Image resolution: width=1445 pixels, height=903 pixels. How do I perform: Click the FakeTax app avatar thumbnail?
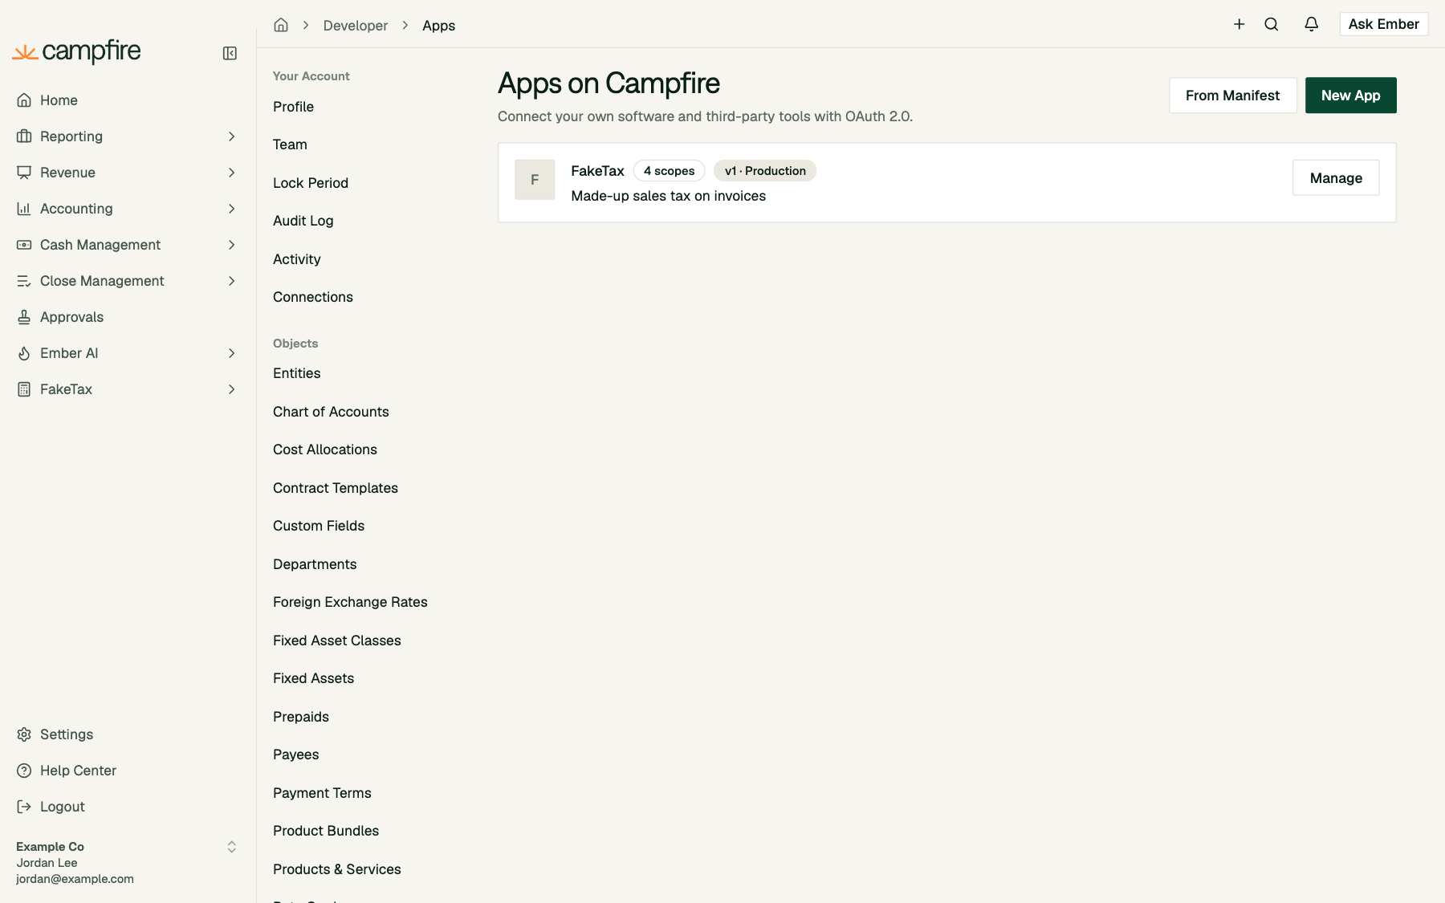535,180
